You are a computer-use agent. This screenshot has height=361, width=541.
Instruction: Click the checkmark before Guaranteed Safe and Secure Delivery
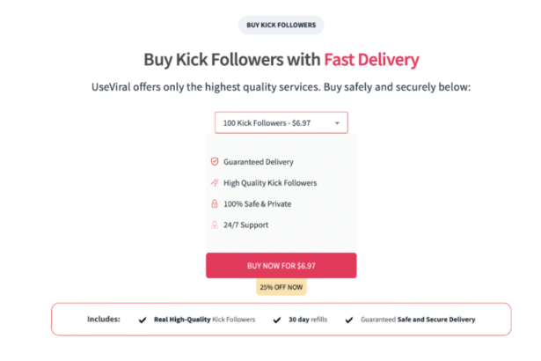pos(349,320)
